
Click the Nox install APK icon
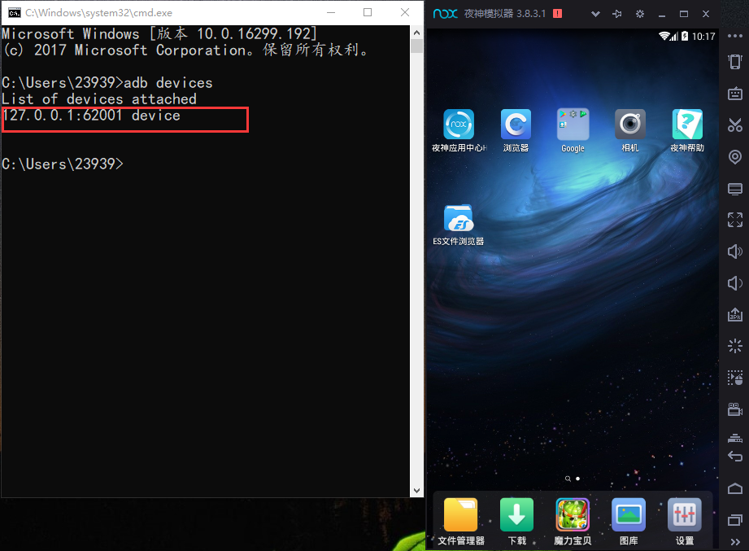tap(735, 314)
